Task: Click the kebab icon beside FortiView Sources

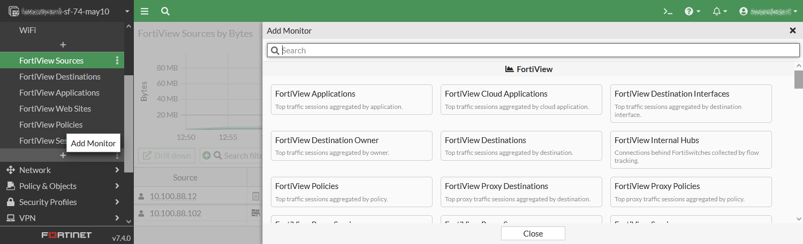Action: point(117,61)
